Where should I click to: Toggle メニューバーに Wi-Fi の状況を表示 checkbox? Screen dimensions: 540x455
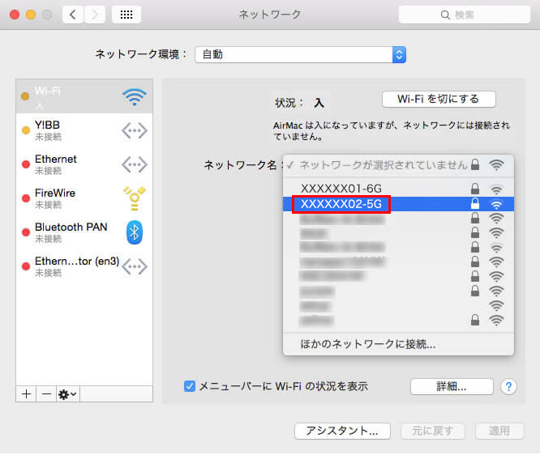tap(190, 386)
